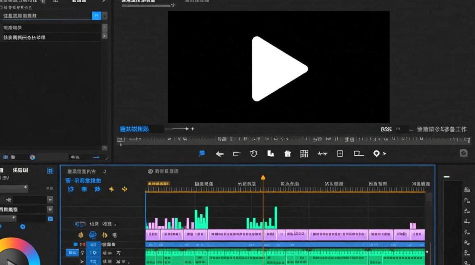Click the rectangle frame icon in transport bar

(359, 154)
